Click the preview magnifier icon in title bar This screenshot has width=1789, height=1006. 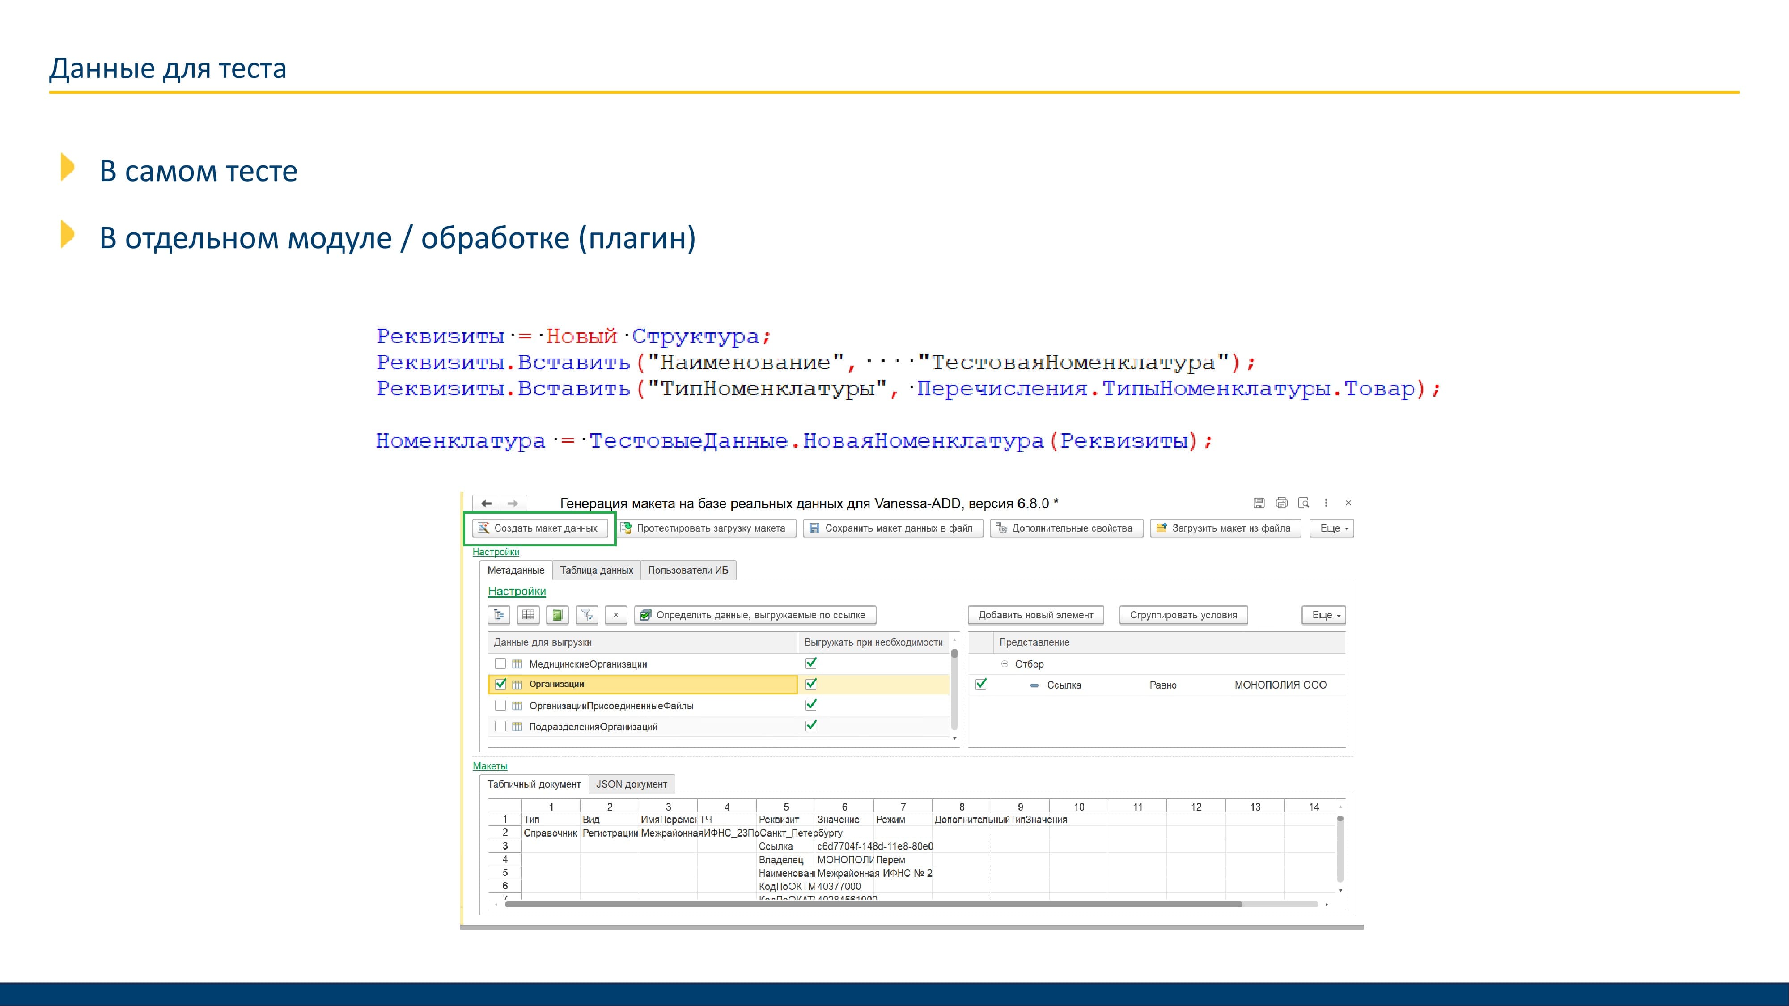point(1304,503)
